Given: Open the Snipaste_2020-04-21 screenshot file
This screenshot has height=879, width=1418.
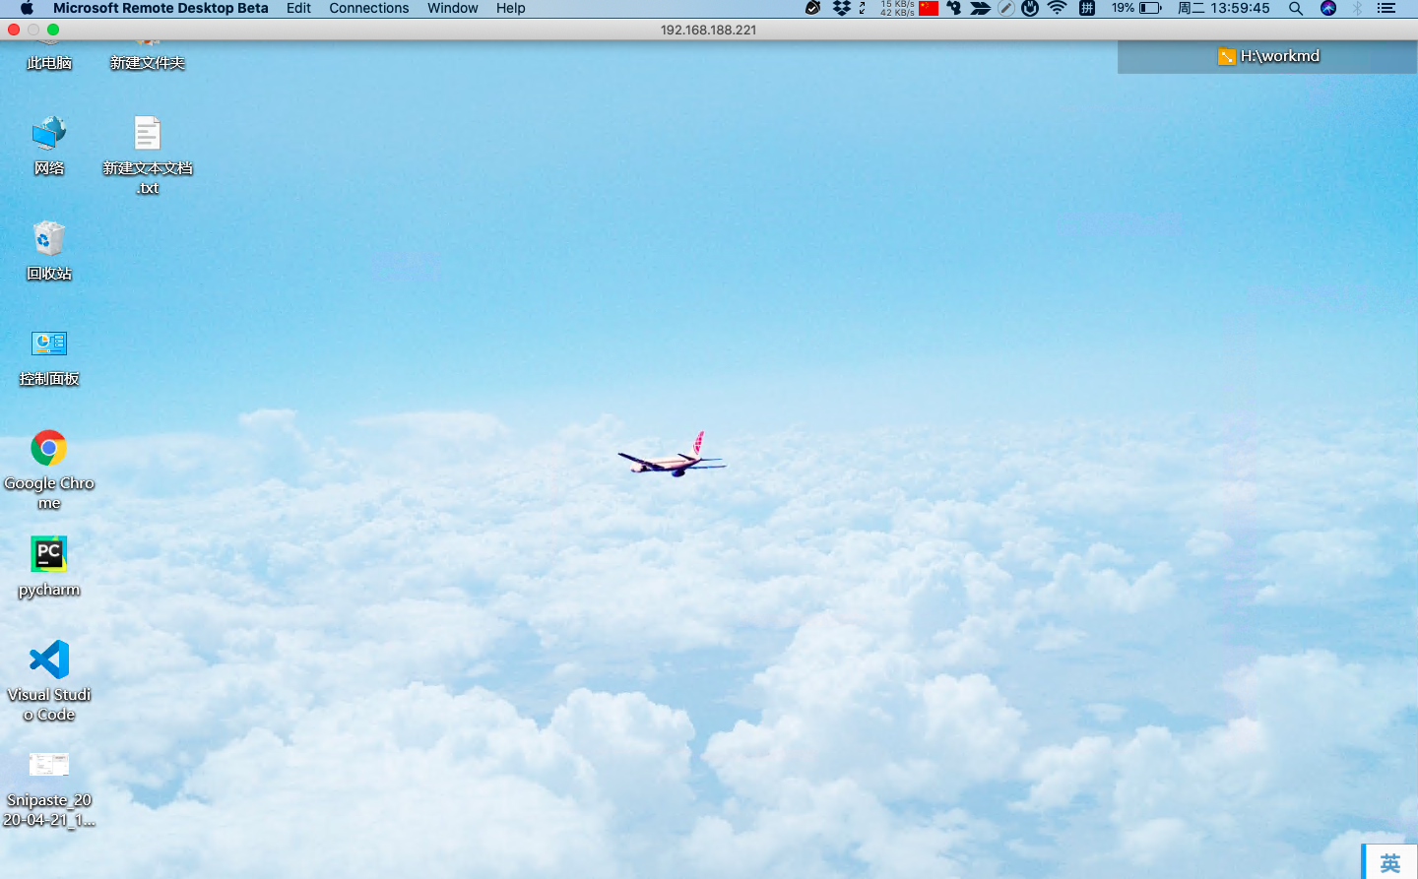Looking at the screenshot, I should click(49, 764).
